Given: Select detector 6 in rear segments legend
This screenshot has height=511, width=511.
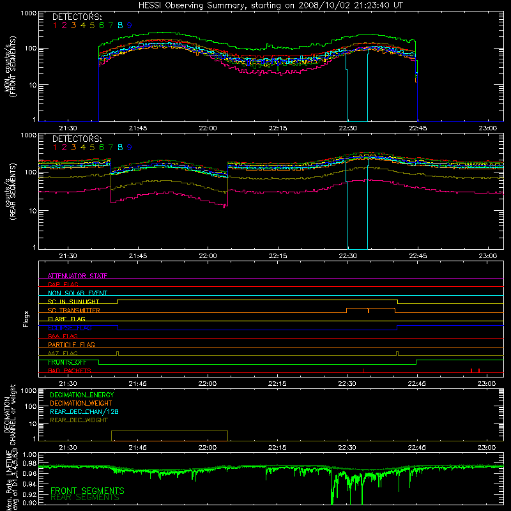Looking at the screenshot, I should click(102, 148).
